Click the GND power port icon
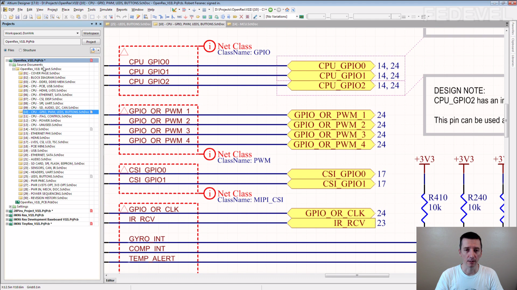The image size is (517, 290). click(185, 17)
